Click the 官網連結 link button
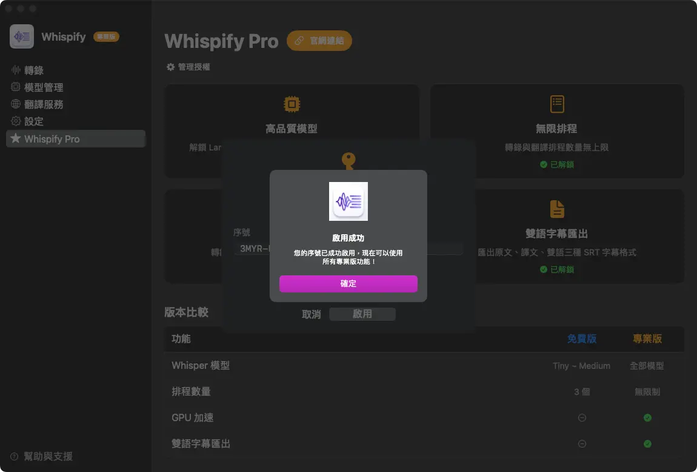697x472 pixels. pyautogui.click(x=319, y=41)
